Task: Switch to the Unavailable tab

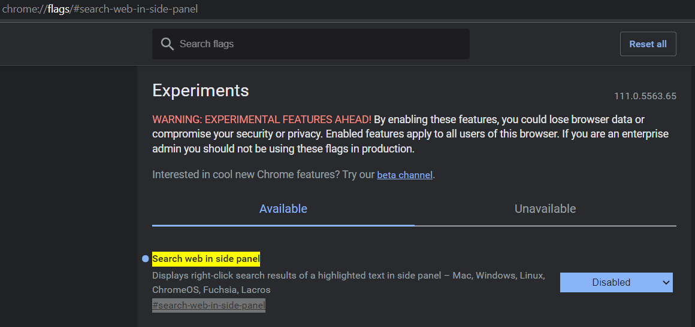Action: pyautogui.click(x=545, y=209)
